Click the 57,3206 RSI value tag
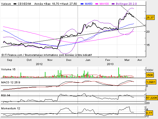Image resolution: width=158 pixels, height=119 pixels. pos(152,98)
